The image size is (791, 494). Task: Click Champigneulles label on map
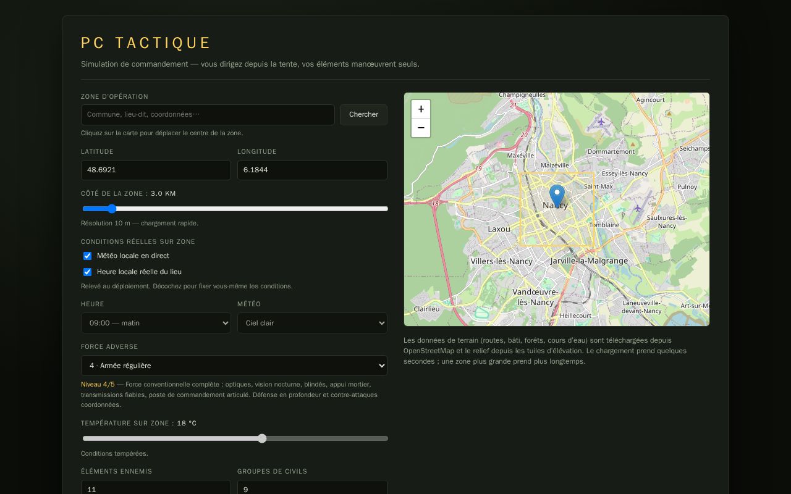click(522, 95)
